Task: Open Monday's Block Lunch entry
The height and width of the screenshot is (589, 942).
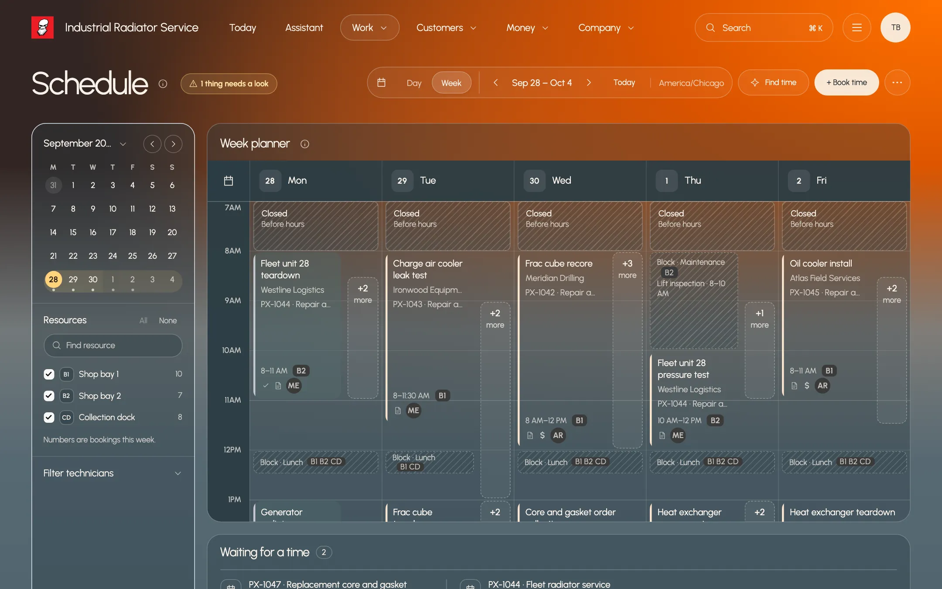Action: pos(316,462)
